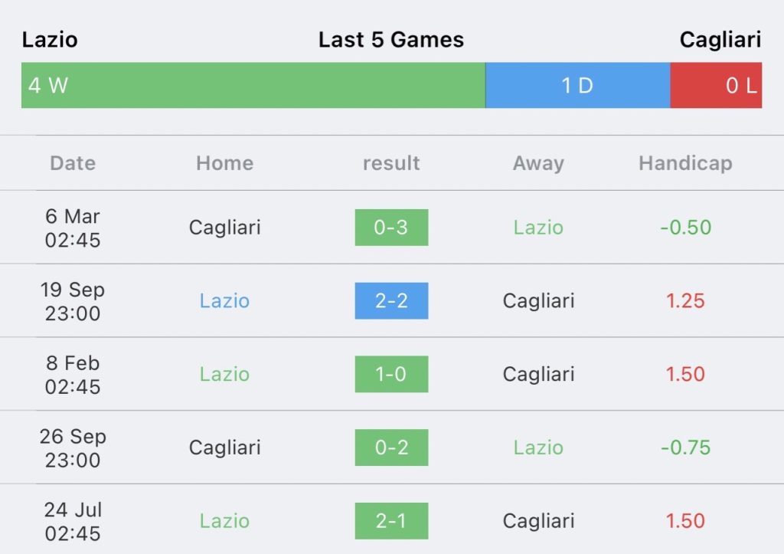
Task: Open the 2-2 draw result badge
Action: pos(391,301)
